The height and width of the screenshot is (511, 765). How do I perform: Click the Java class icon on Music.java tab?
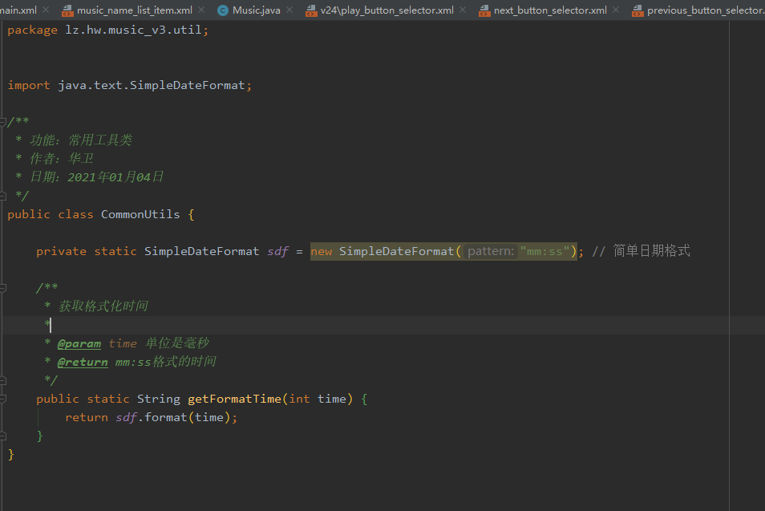click(x=223, y=10)
